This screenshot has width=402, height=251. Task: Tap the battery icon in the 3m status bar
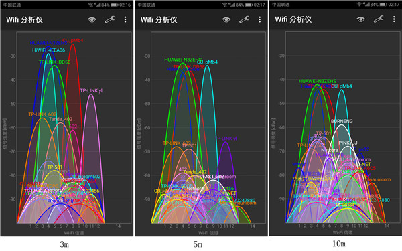click(115, 5)
